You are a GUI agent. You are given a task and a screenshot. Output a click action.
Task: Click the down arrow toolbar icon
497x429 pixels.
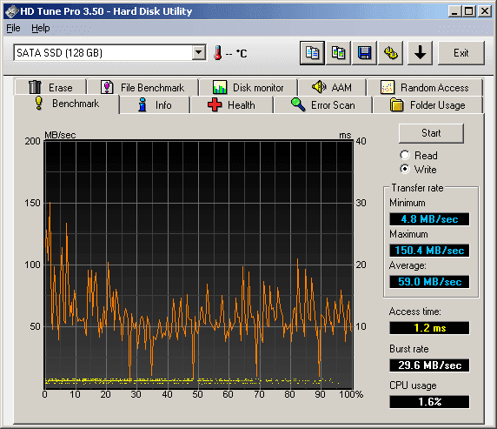tap(420, 53)
